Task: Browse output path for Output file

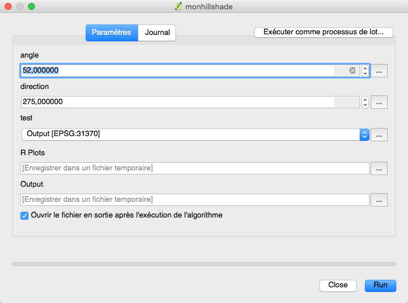Action: 379,200
